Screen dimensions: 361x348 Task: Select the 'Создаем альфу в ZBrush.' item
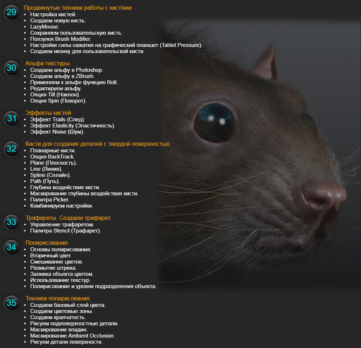[x=62, y=76]
